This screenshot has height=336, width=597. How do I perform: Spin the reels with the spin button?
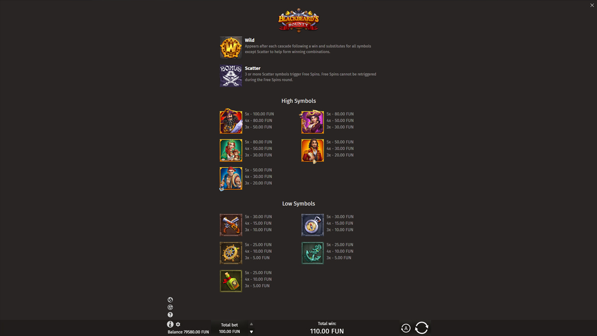tap(421, 328)
